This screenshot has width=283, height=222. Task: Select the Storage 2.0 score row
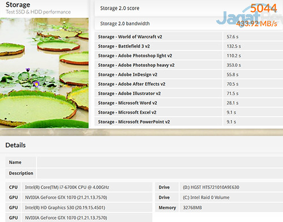188,8
